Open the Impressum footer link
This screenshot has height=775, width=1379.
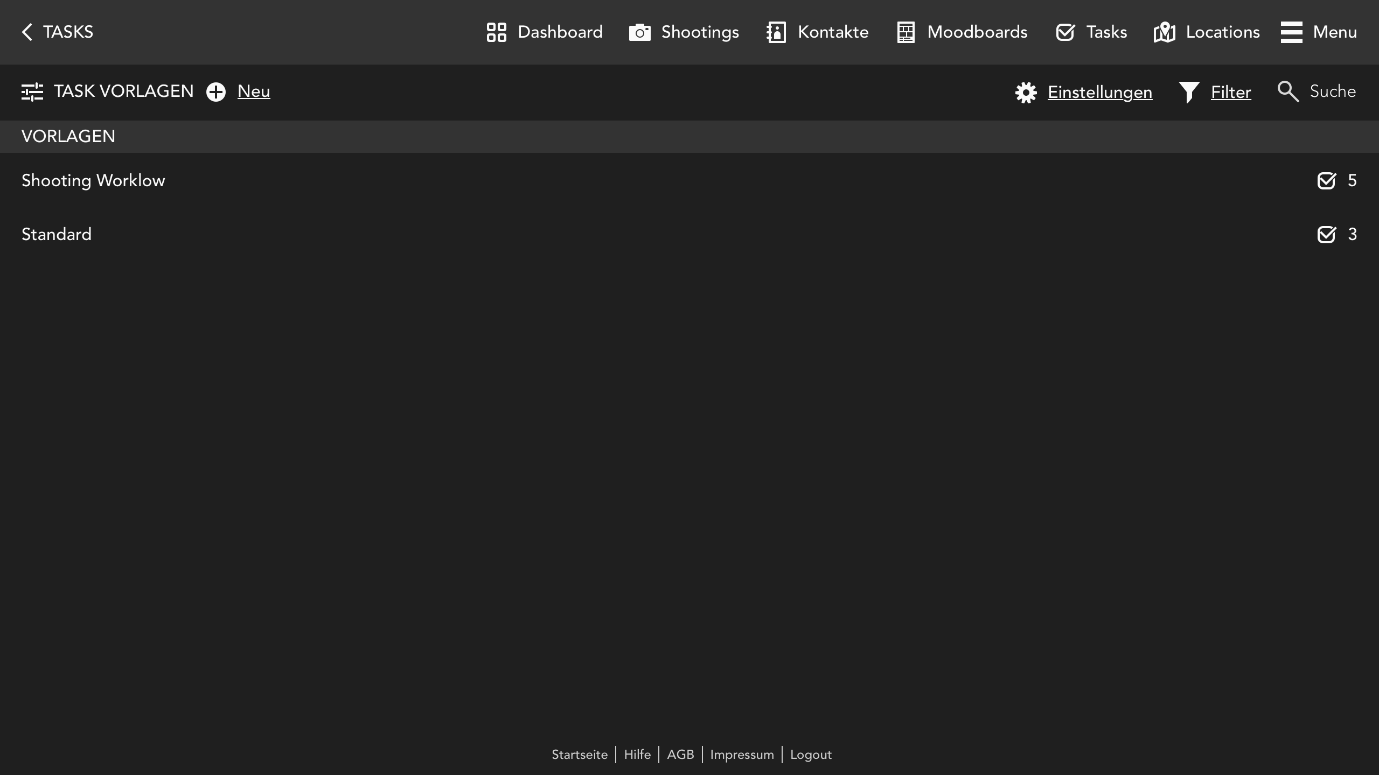click(741, 755)
